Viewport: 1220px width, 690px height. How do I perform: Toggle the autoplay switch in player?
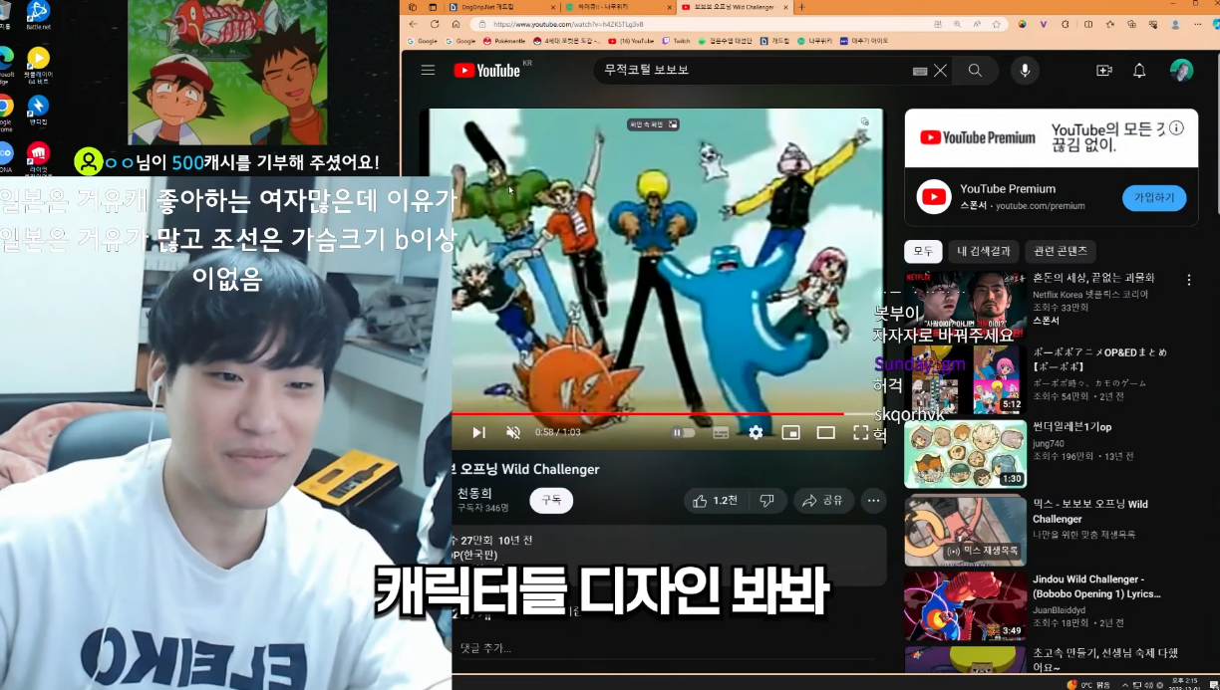click(x=683, y=432)
